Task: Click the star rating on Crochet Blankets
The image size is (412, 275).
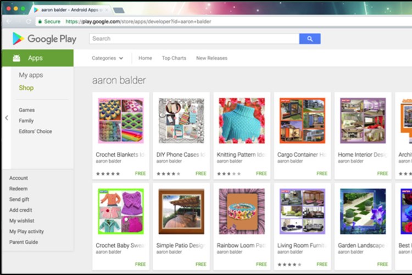Action: coord(108,174)
